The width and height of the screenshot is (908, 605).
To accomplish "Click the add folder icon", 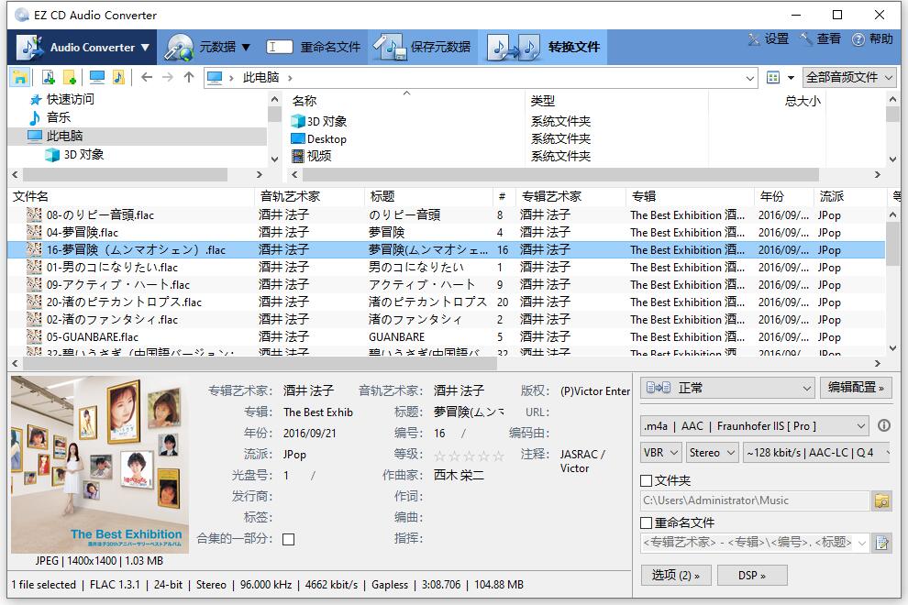I will click(x=70, y=77).
